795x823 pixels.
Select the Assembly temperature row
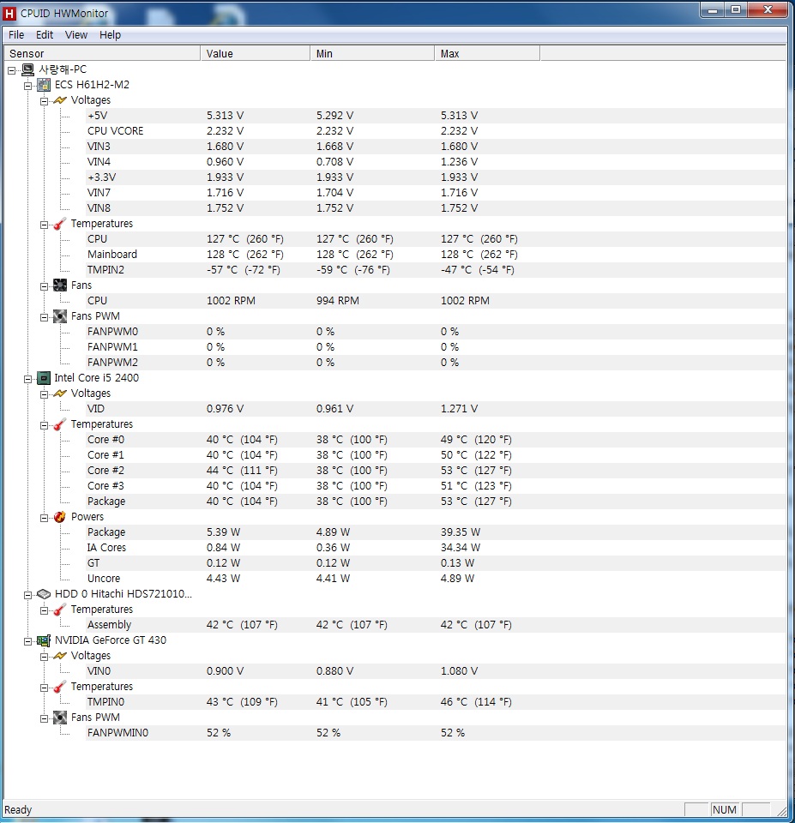[x=436, y=625]
